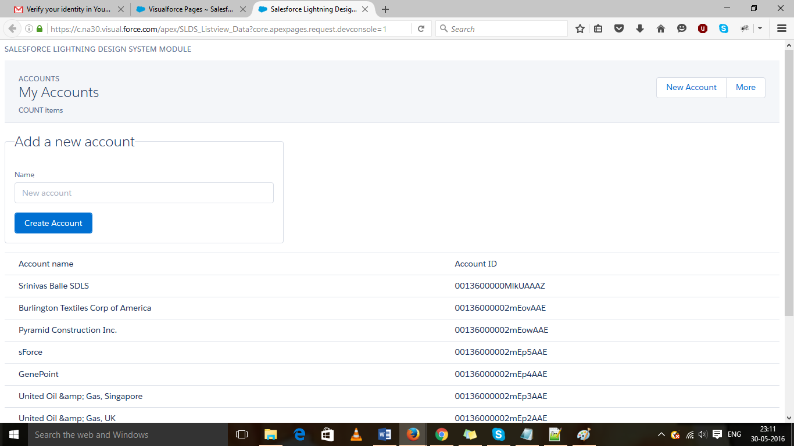Click the browser Search box
This screenshot has width=794, height=446.
tap(502, 28)
